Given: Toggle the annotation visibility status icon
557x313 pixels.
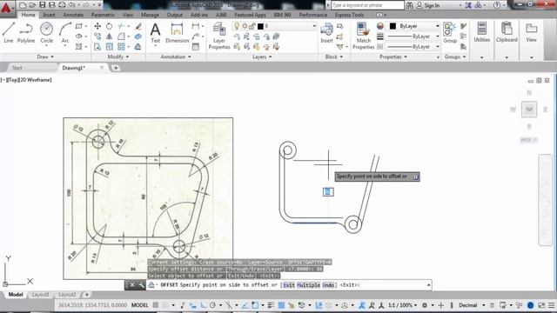Looking at the screenshot, I should (362, 305).
